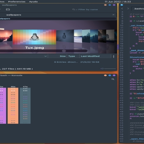144x144 pixels.
Task: Click the 47m label in Konsole
Action: (25, 87)
